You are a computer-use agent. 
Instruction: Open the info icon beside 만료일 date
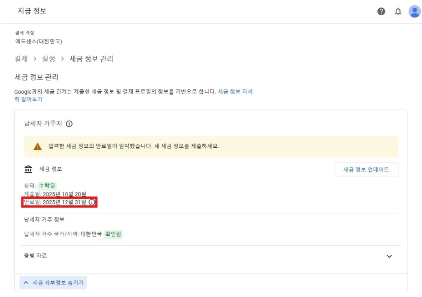[x=91, y=202]
